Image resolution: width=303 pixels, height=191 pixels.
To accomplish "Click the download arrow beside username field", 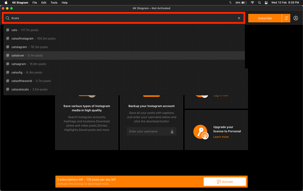I will [172, 131].
